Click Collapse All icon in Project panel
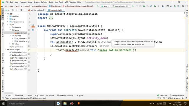The width and height of the screenshot is (189, 106). click(x=17, y=10)
